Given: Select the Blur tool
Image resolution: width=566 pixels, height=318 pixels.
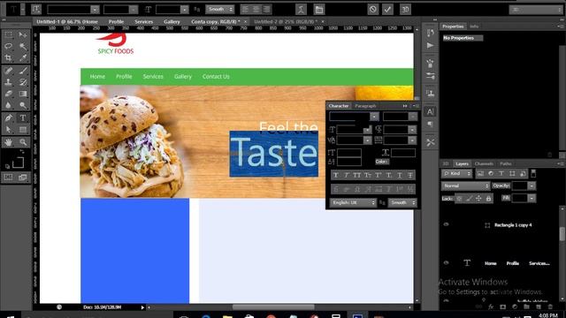Looking at the screenshot, I should click(x=8, y=105).
